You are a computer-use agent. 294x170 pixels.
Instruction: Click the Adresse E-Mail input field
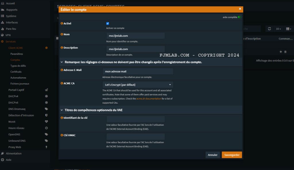point(138,72)
